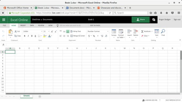Image resolution: width=182 pixels, height=102 pixels.
Task: Toggle Wrap Text
Action: pos(75,31)
